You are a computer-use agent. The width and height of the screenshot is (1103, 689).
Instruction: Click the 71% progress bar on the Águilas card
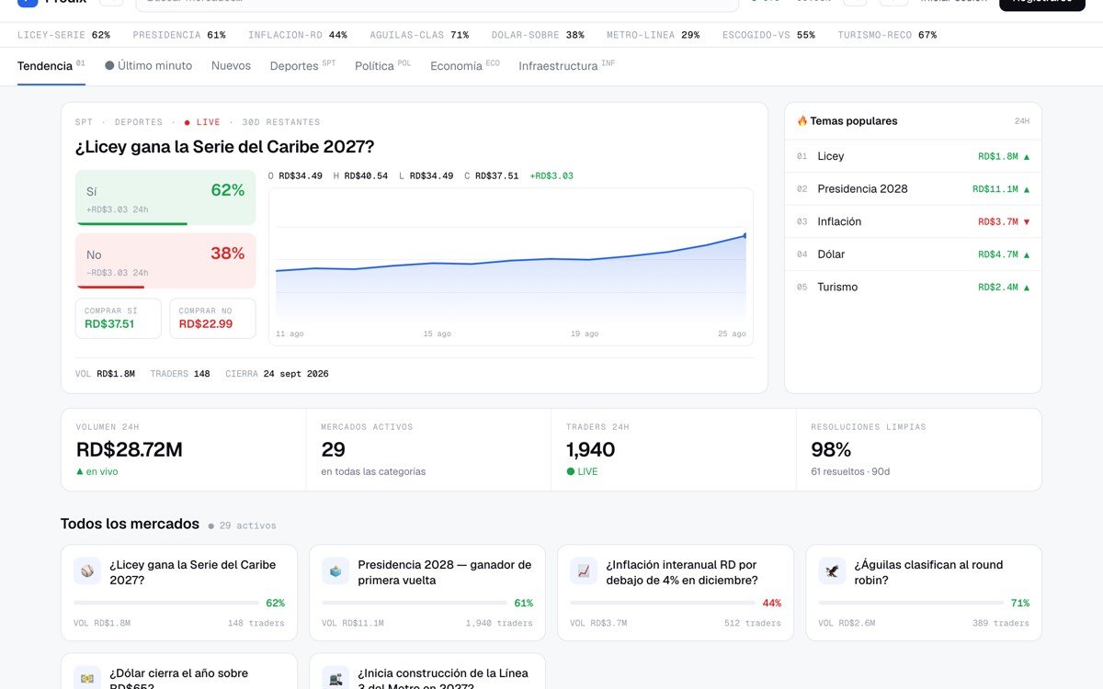coord(911,603)
